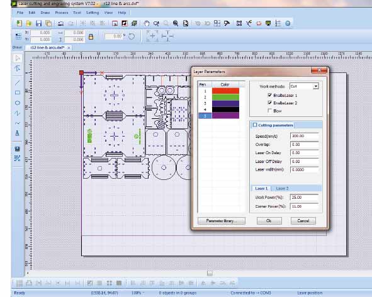Toggle the EnableLaser 2 checkbox

269,103
